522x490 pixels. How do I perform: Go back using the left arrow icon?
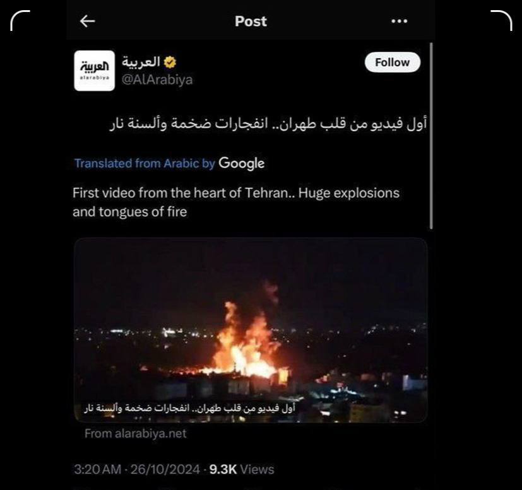point(88,21)
